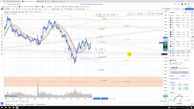The width and height of the screenshot is (194, 109).
Task: Open the indicator templates icon
Action: click(x=62, y=9)
